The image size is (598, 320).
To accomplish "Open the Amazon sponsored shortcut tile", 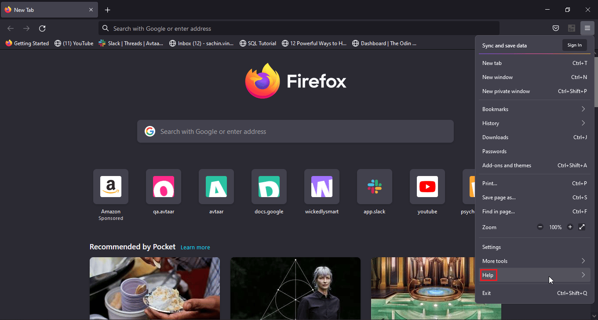I will [111, 187].
